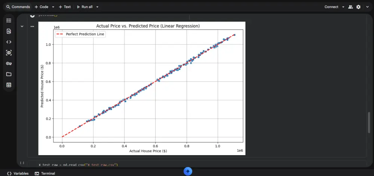Open notebook settings gear
Image resolution: width=374 pixels, height=176 pixels.
pos(358,7)
